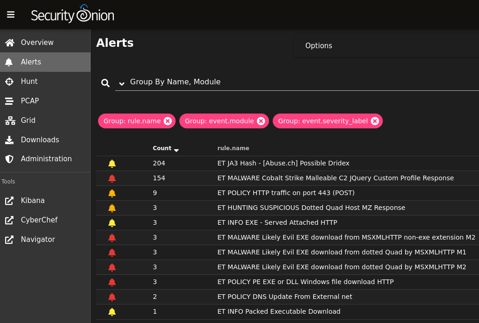
Task: Launch Navigator tool link
Action: [45, 240]
